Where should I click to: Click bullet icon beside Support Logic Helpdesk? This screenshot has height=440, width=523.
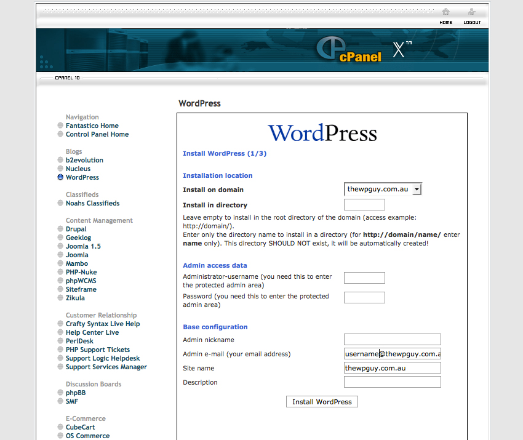tap(60, 358)
